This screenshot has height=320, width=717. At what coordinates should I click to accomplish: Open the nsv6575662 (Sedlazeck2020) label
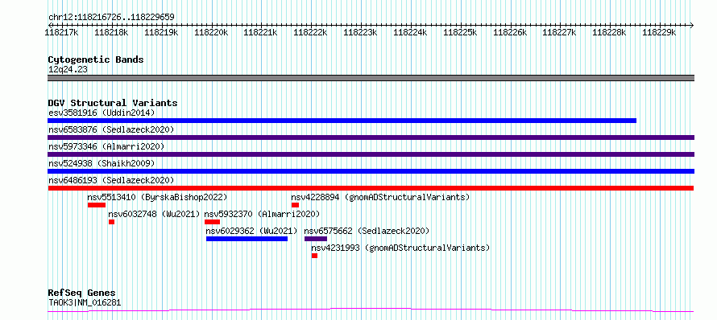point(367,231)
